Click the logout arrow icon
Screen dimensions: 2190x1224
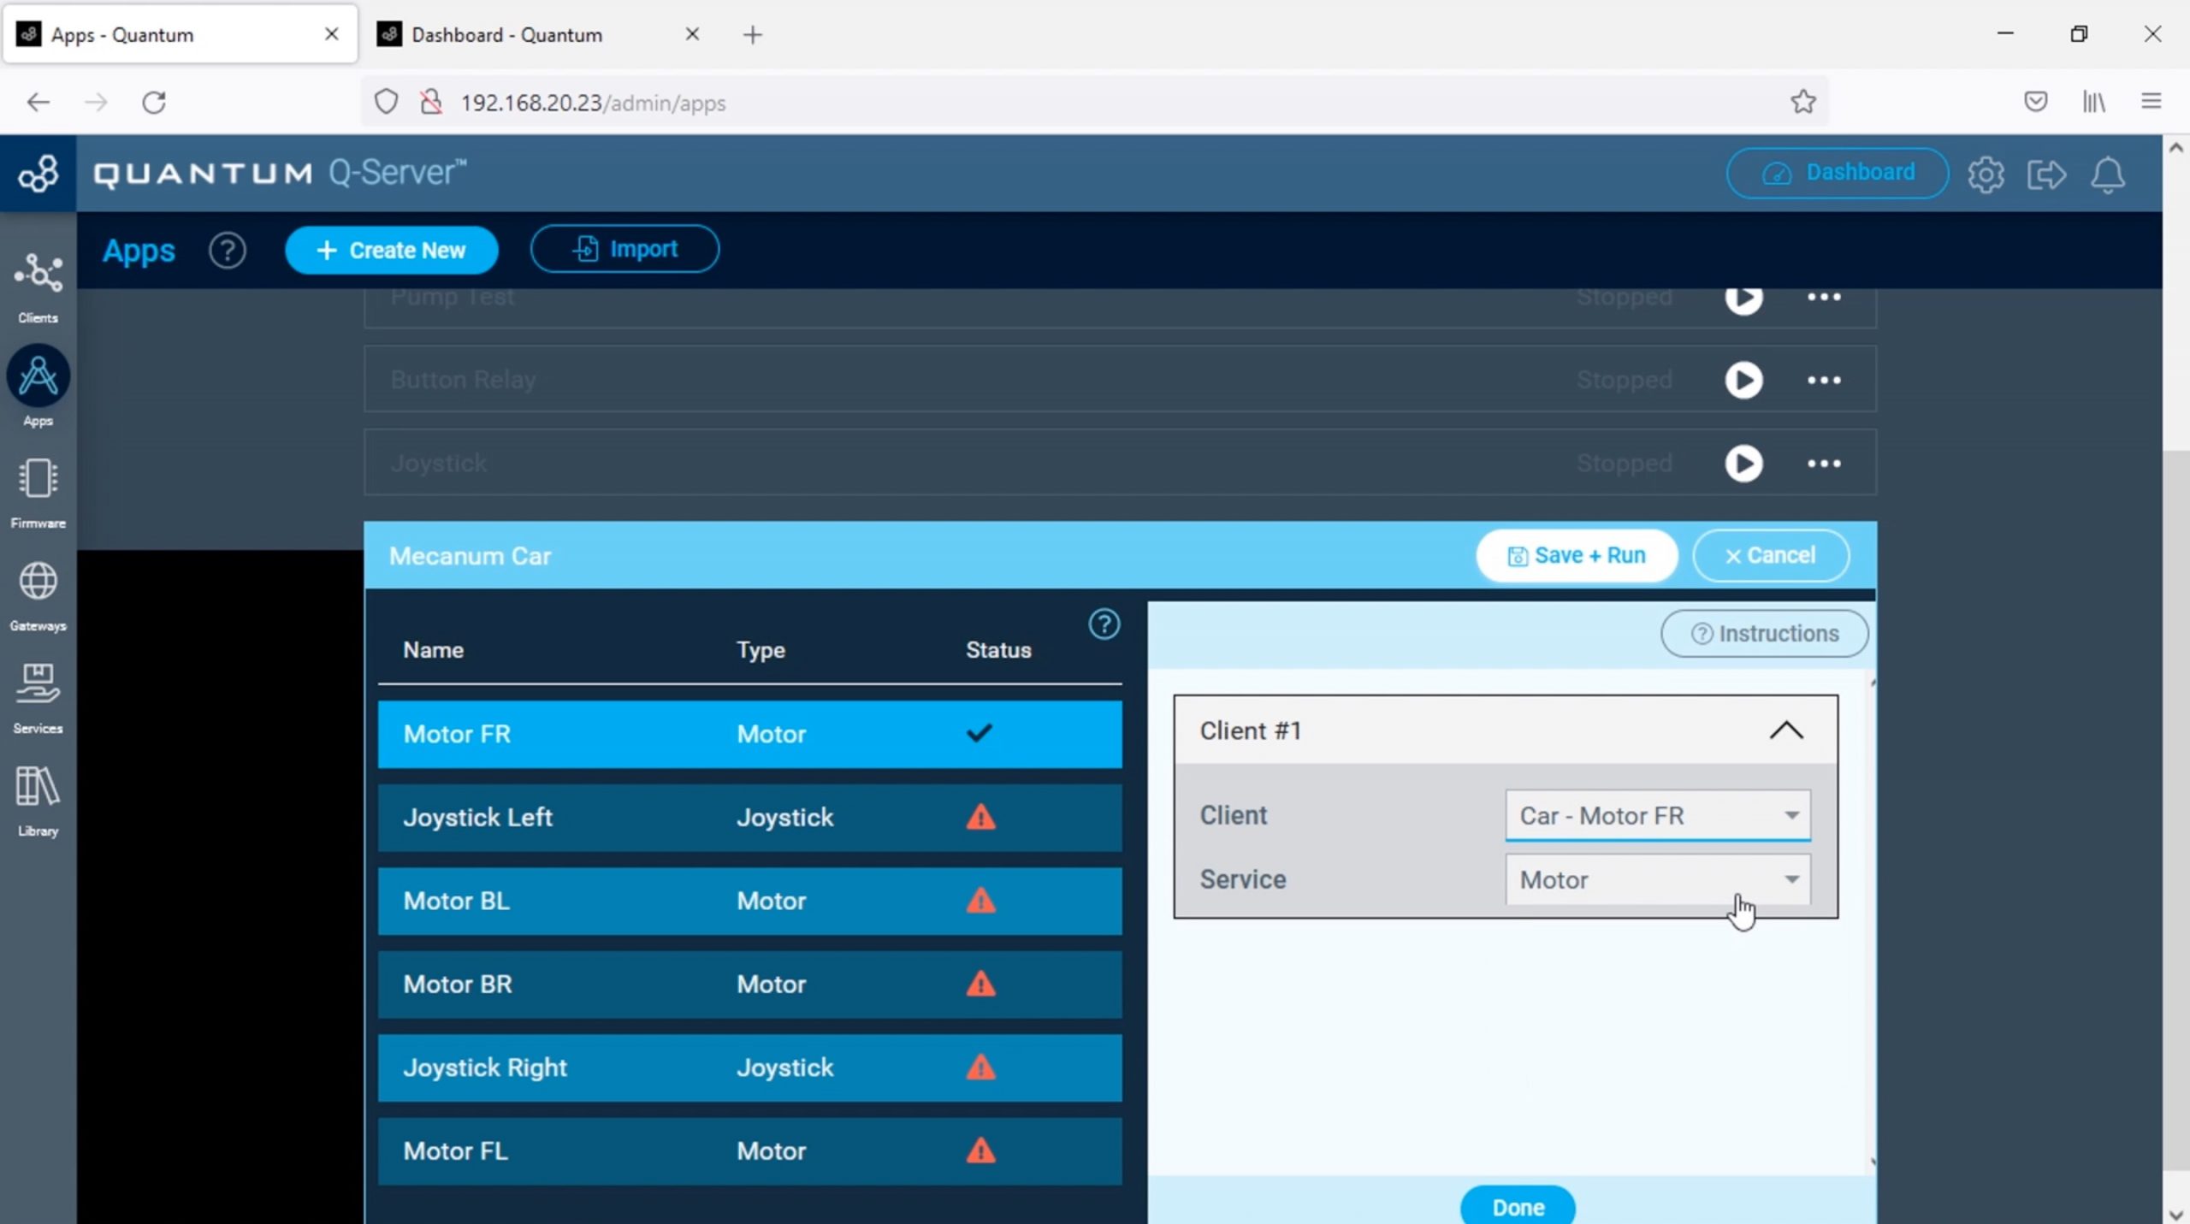pyautogui.click(x=2045, y=174)
